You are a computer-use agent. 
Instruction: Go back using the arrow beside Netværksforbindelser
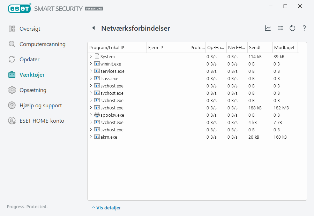click(93, 28)
